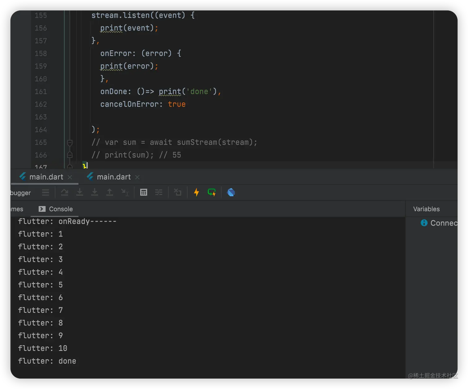Screen dimensions: 468x389
Task: Click the commented 'var sum = await' line
Action: [x=174, y=142]
